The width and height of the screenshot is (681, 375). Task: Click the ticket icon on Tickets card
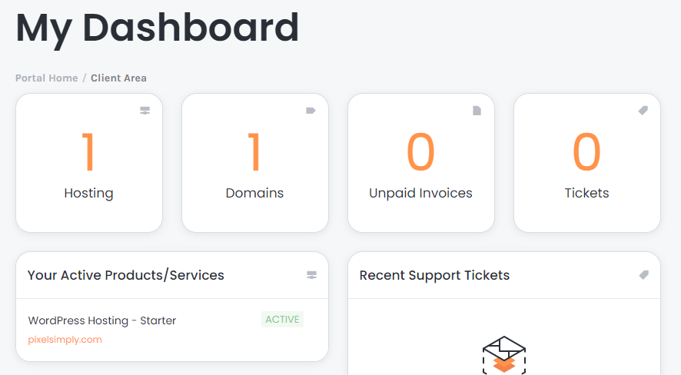click(643, 111)
